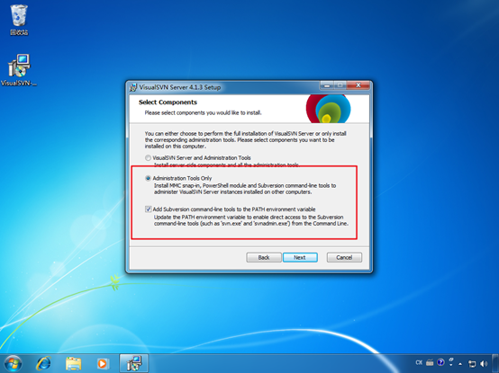Screen dimensions: 499x373
Task: Open the Windows Start menu
Action: coord(13,364)
